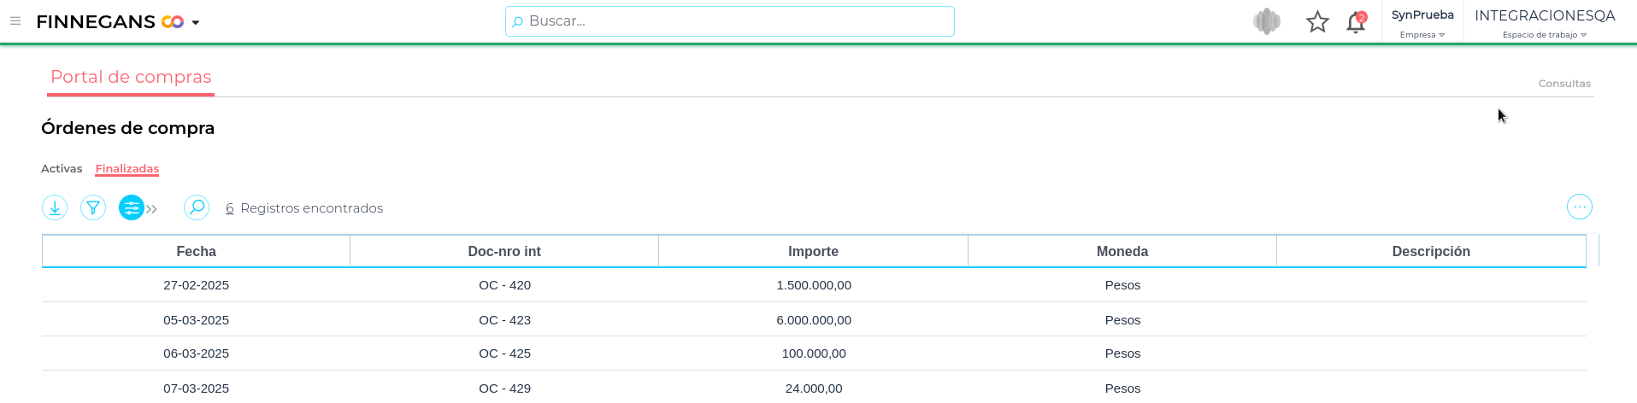Open the filter funnel icon
Image resolution: width=1637 pixels, height=403 pixels.
click(93, 207)
